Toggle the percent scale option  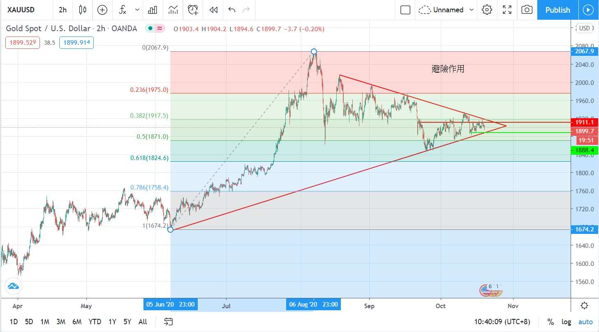click(x=550, y=322)
